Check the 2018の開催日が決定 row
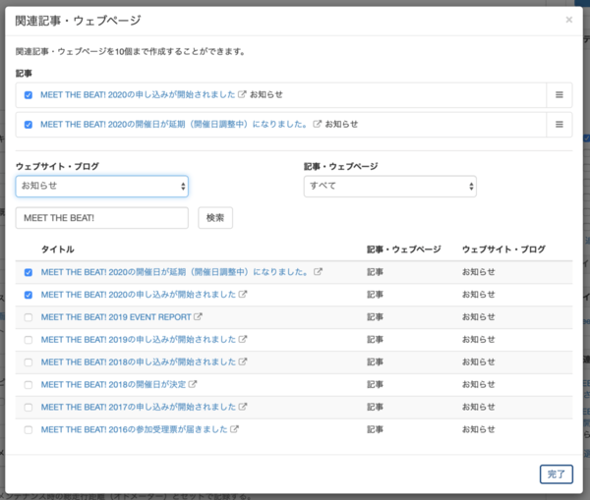590x500 pixels. (29, 385)
